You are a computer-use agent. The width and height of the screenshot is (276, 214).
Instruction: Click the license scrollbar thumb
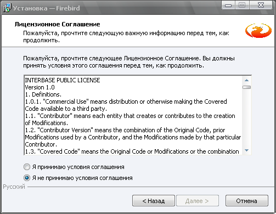[246, 87]
